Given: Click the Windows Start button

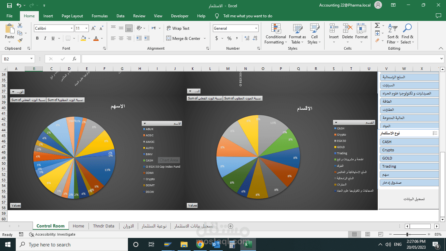Looking at the screenshot, I should pos(8,244).
